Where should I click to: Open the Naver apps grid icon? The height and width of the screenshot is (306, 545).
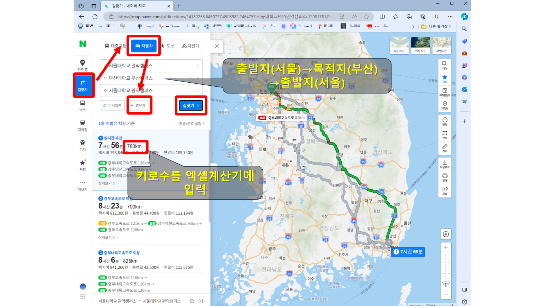pos(83,297)
